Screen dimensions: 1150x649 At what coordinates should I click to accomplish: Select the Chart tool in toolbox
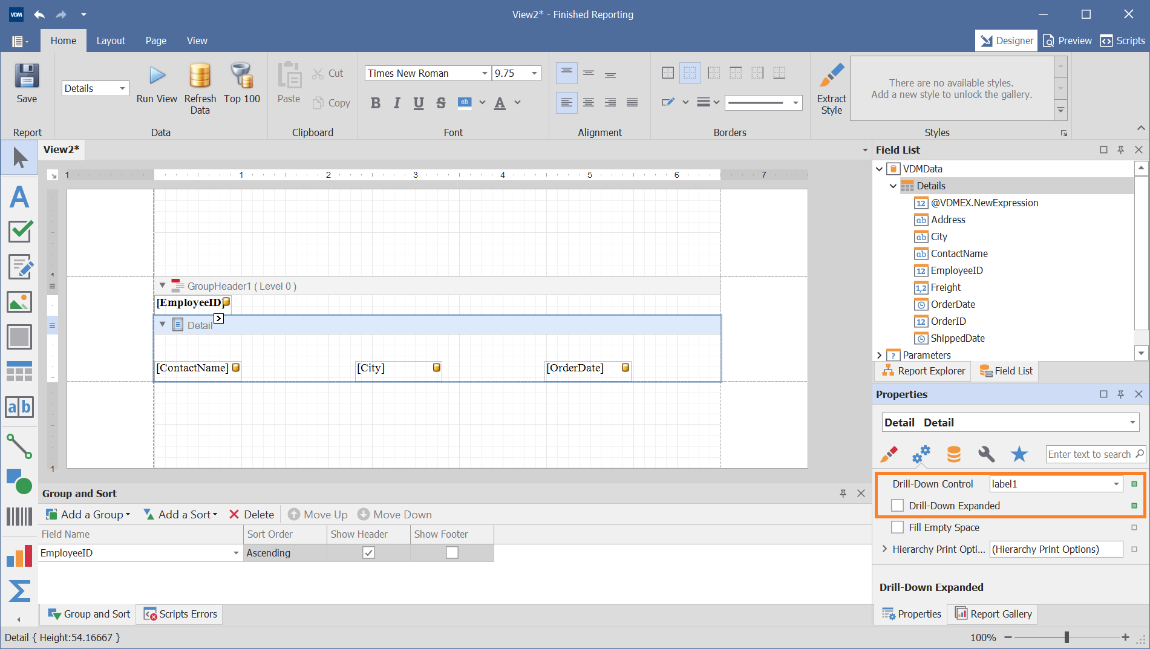20,556
